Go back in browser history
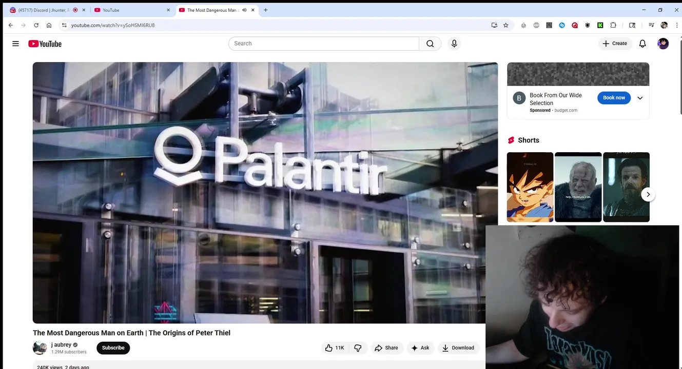 (11, 25)
